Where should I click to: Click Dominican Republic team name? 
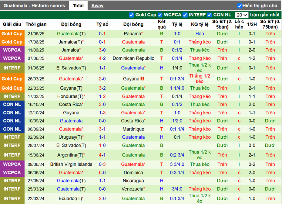(133, 58)
